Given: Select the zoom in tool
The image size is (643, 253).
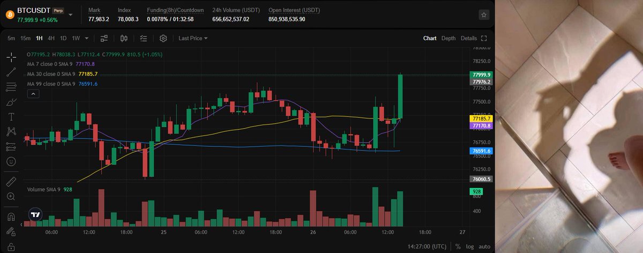Looking at the screenshot, I should coord(11,197).
